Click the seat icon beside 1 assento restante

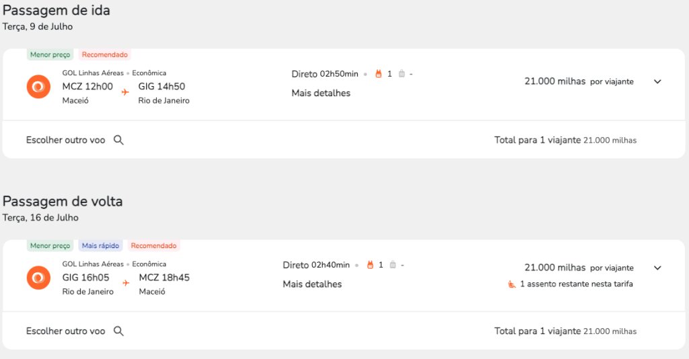pos(512,284)
